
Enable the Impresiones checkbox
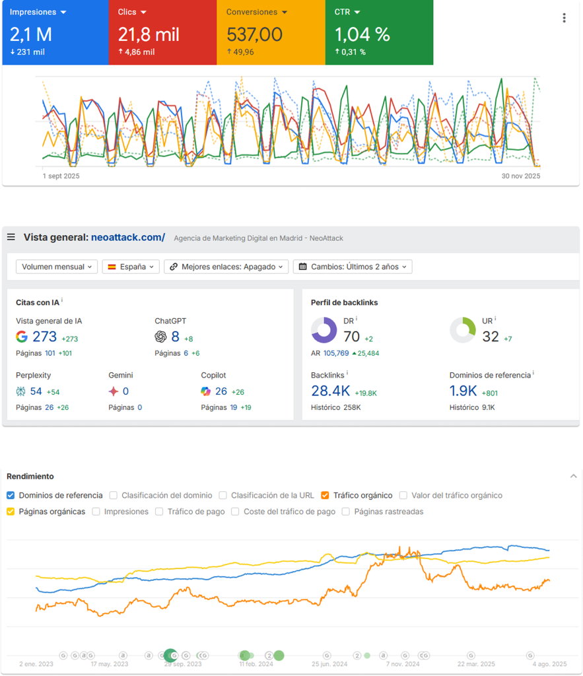(x=96, y=512)
